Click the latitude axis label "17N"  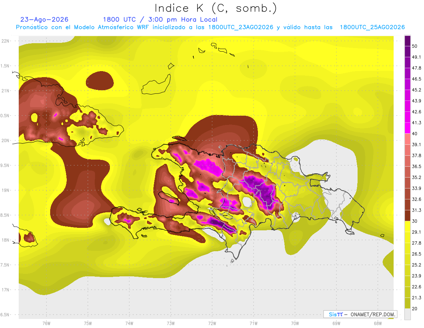coord(6,290)
